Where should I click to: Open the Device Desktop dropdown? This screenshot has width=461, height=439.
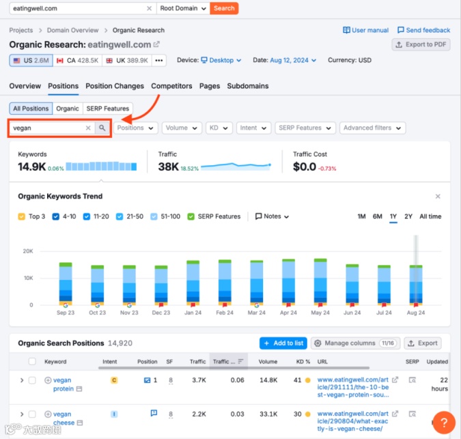(221, 60)
